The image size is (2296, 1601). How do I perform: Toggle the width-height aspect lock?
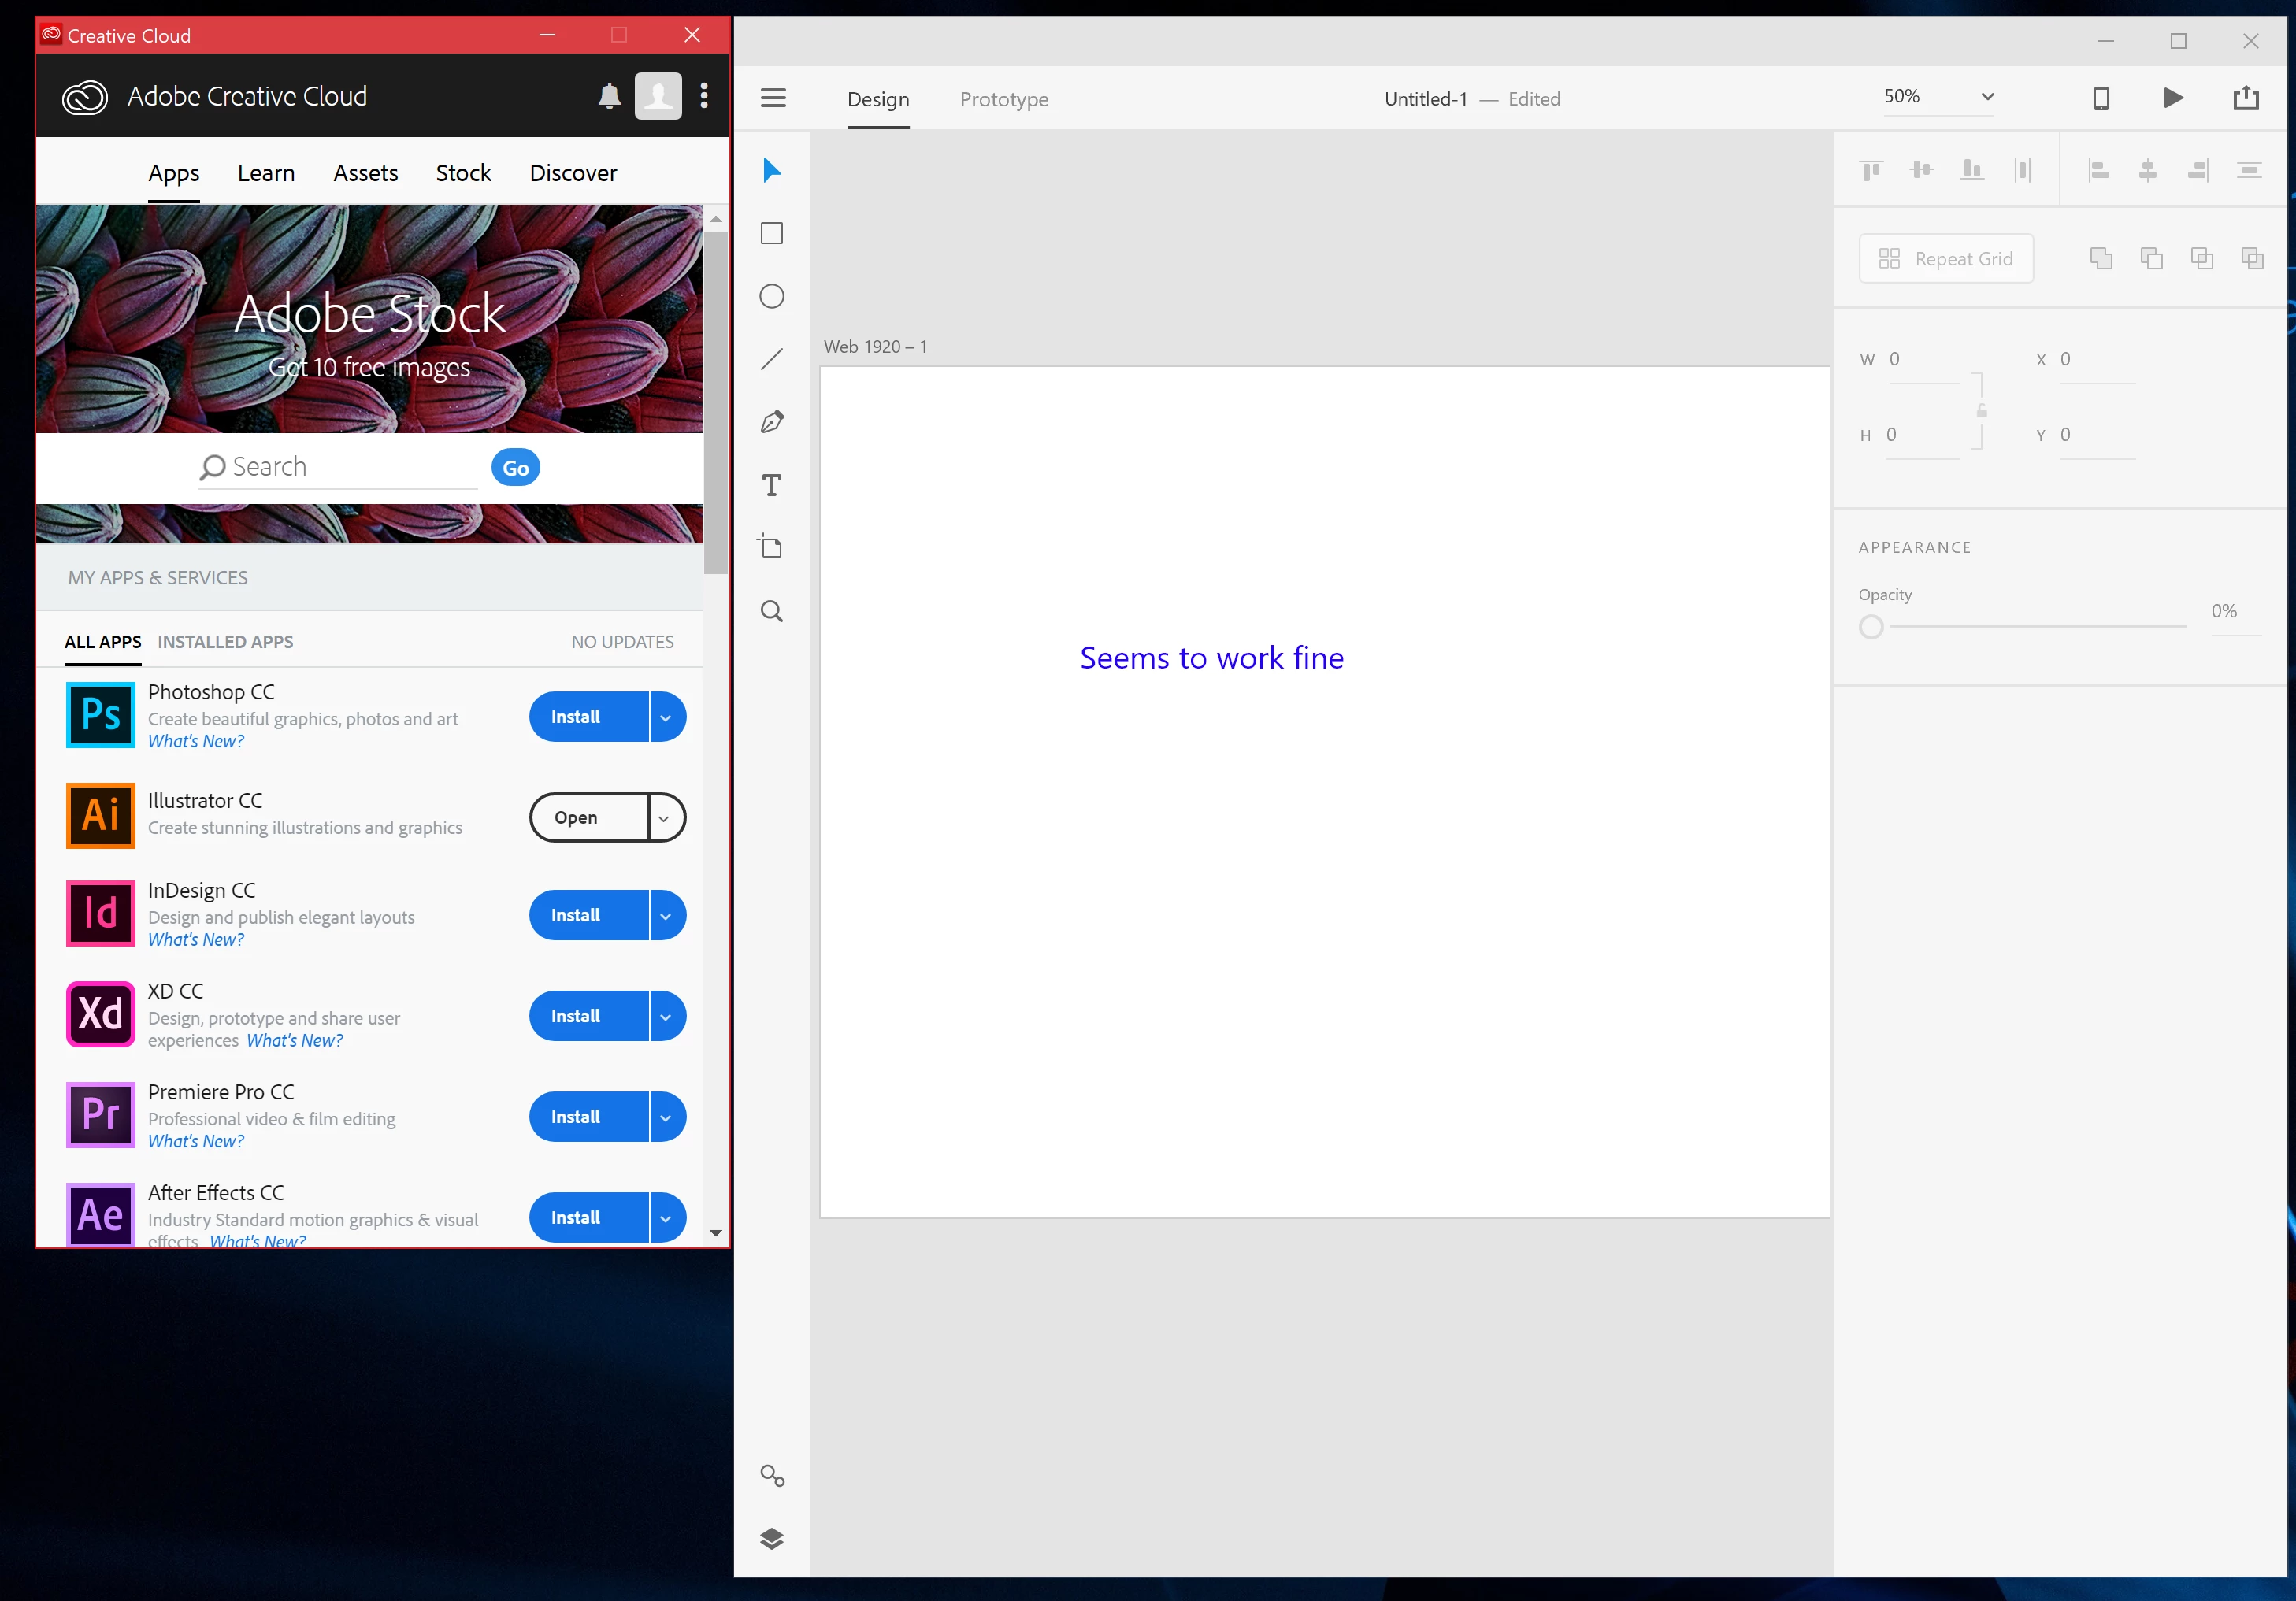coord(1981,411)
